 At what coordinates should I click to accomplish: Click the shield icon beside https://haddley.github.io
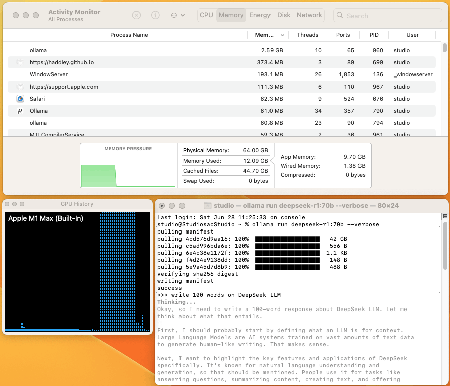pyautogui.click(x=20, y=63)
